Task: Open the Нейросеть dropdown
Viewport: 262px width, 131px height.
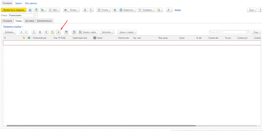Action: [127, 10]
